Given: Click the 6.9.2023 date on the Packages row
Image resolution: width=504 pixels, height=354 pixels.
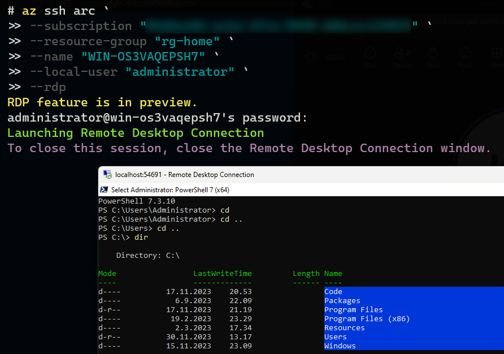Looking at the screenshot, I should pyautogui.click(x=193, y=301).
